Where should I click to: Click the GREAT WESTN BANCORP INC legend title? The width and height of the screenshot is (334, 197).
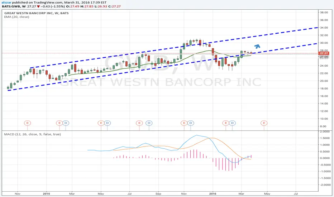(37, 13)
